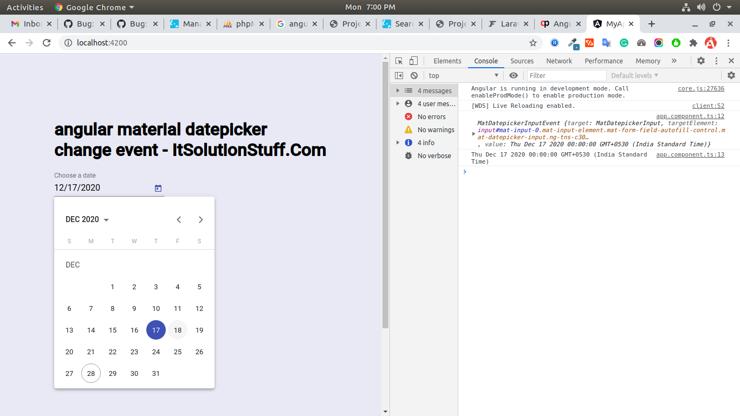Open the Default levels dropdown
This screenshot has height=416, width=740.
tap(634, 76)
